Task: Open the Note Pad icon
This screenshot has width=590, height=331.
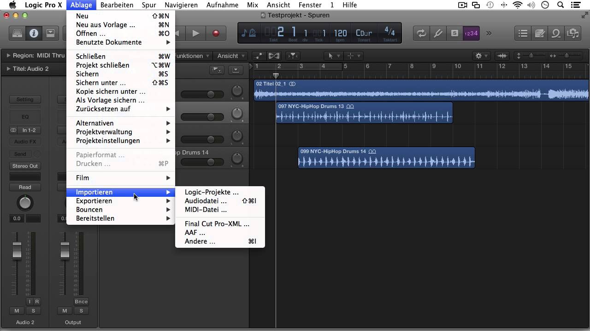Action: pyautogui.click(x=540, y=33)
